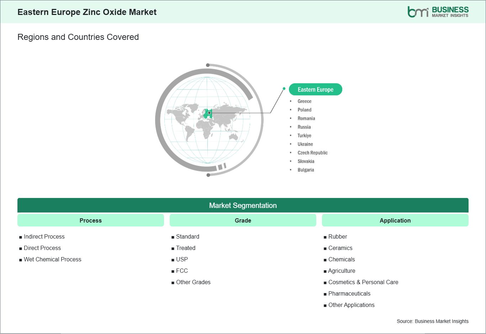Click 'Wet Chemical Process' item
The image size is (486, 334).
[53, 259]
